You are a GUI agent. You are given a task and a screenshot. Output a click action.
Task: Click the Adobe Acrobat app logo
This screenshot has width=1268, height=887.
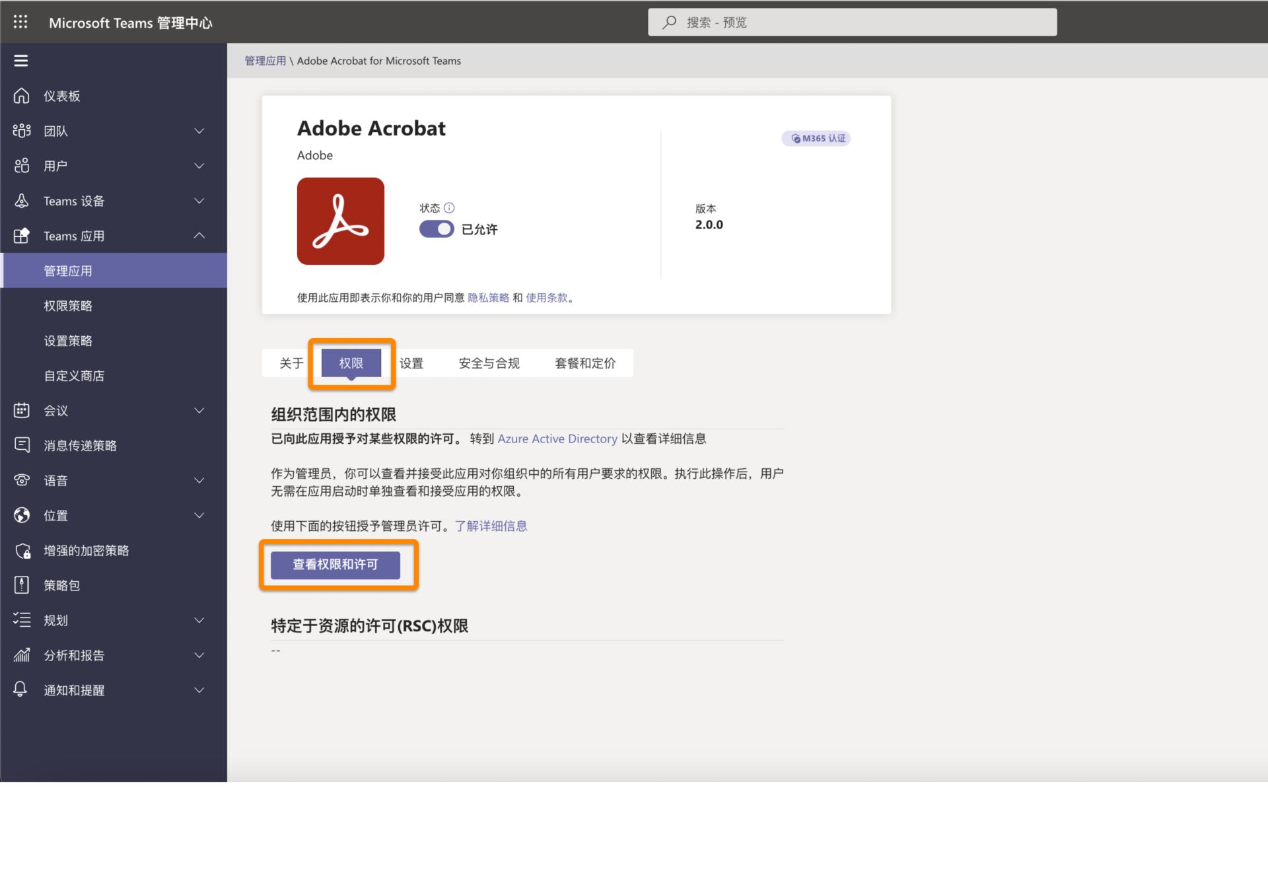tap(341, 221)
